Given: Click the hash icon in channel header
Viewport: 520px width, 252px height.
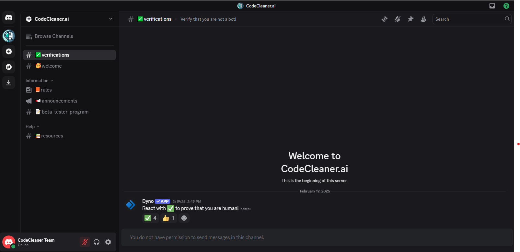Looking at the screenshot, I should coord(131,19).
